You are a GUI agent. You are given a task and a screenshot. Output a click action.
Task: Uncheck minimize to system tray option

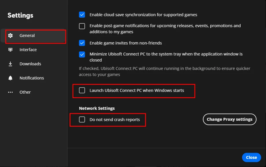(x=82, y=54)
